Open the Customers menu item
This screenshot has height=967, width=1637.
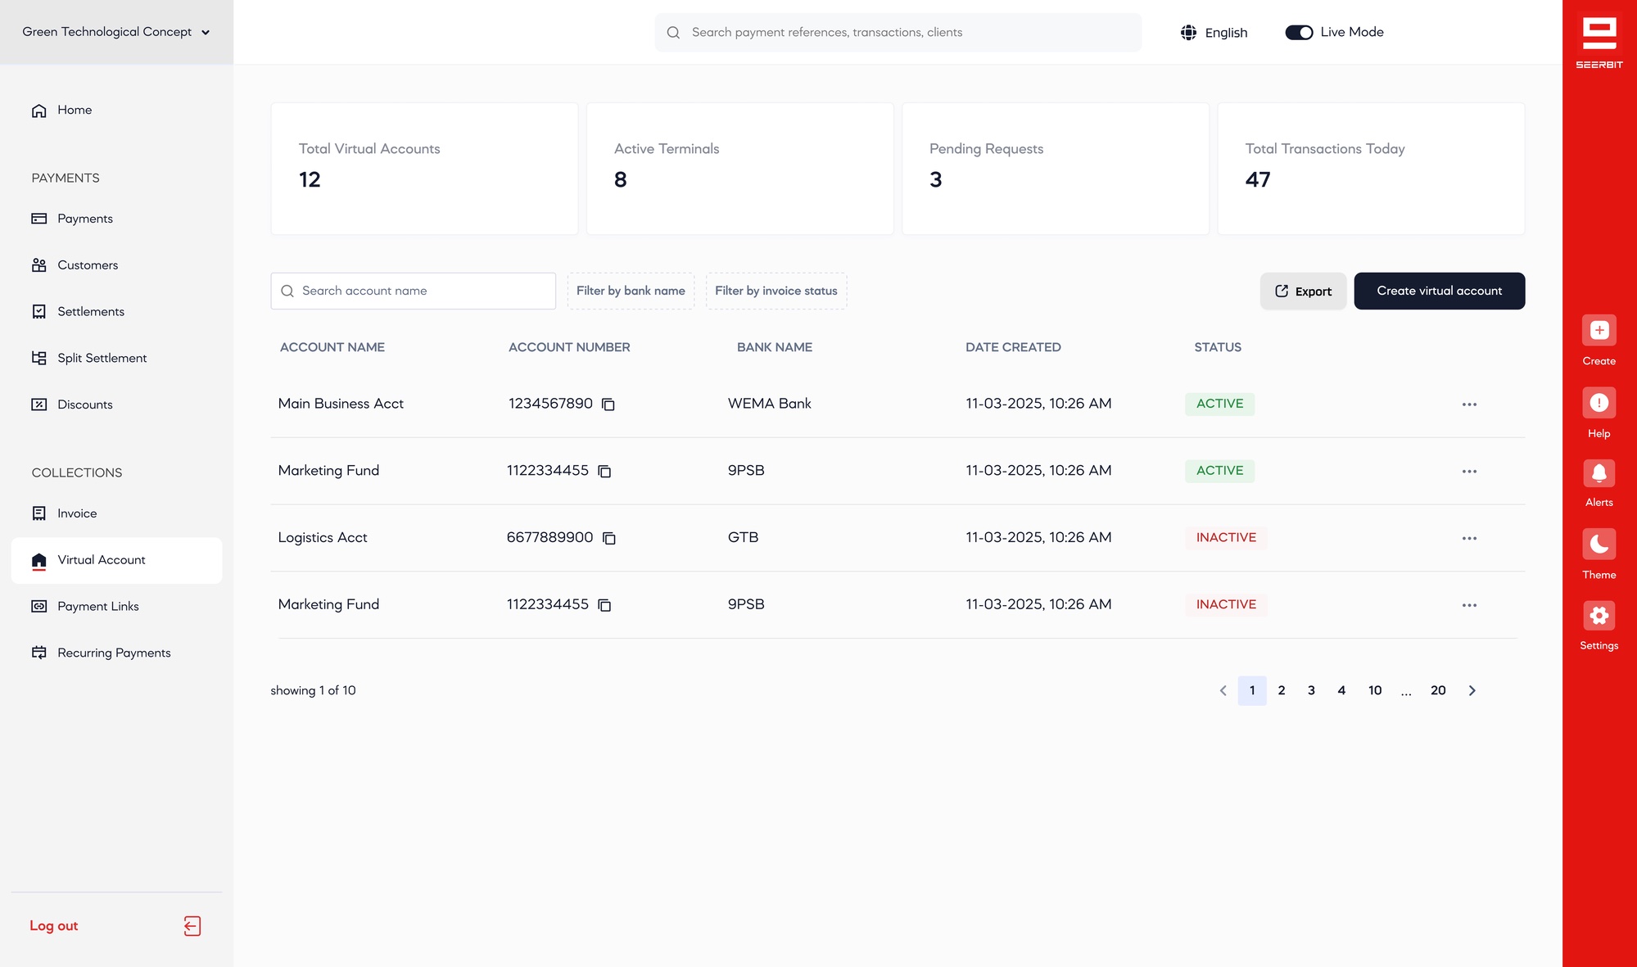pyautogui.click(x=88, y=265)
